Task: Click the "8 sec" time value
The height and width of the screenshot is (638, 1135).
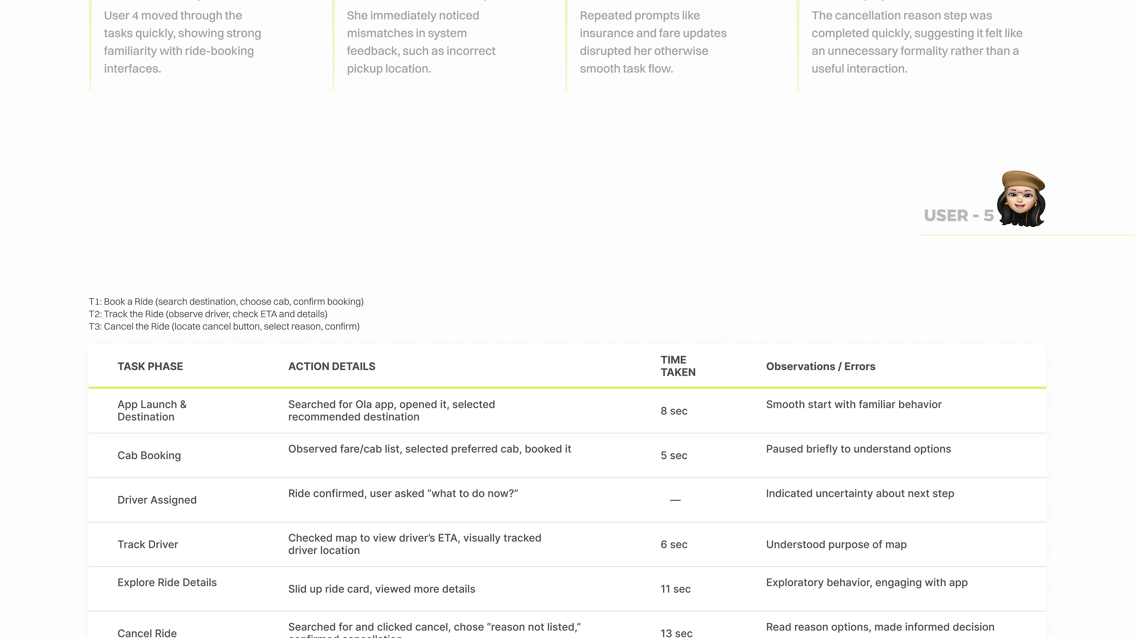Action: 674,411
